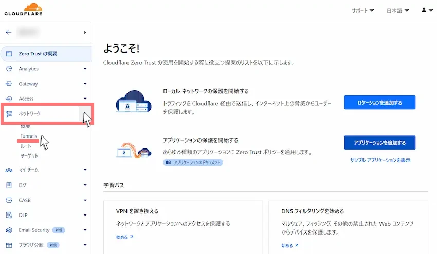
Task: Click アプリケーションの保護を開始する heading
Action: [201, 140]
